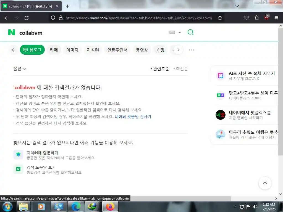This screenshot has height=212, width=283.
Task: Open the 인플루언서 tab
Action: click(x=117, y=50)
